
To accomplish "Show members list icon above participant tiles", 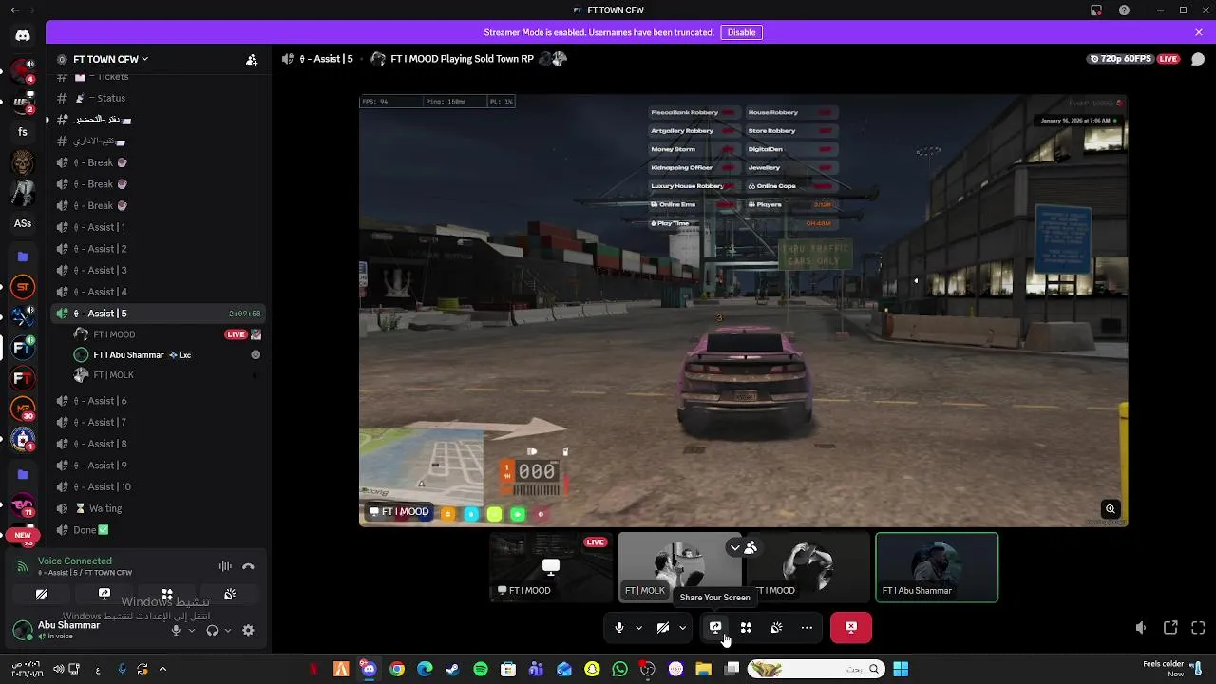I will [750, 547].
